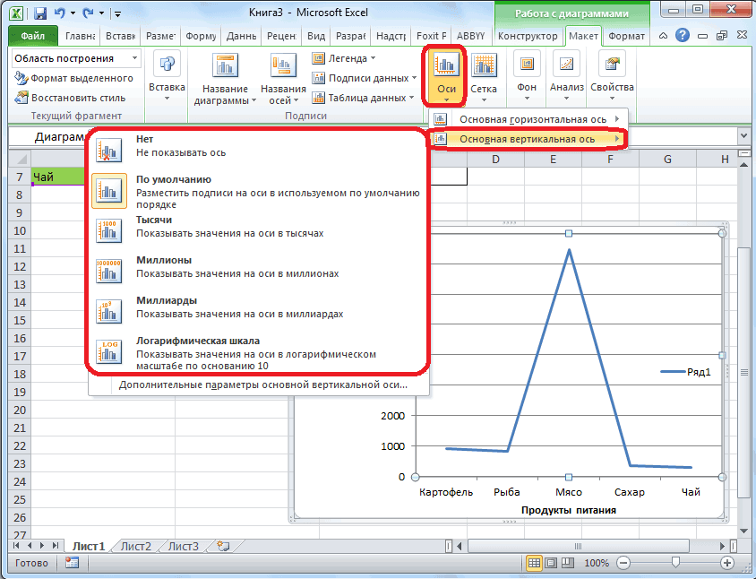Click the Свойства properties icon
756x579 pixels.
coord(612,65)
